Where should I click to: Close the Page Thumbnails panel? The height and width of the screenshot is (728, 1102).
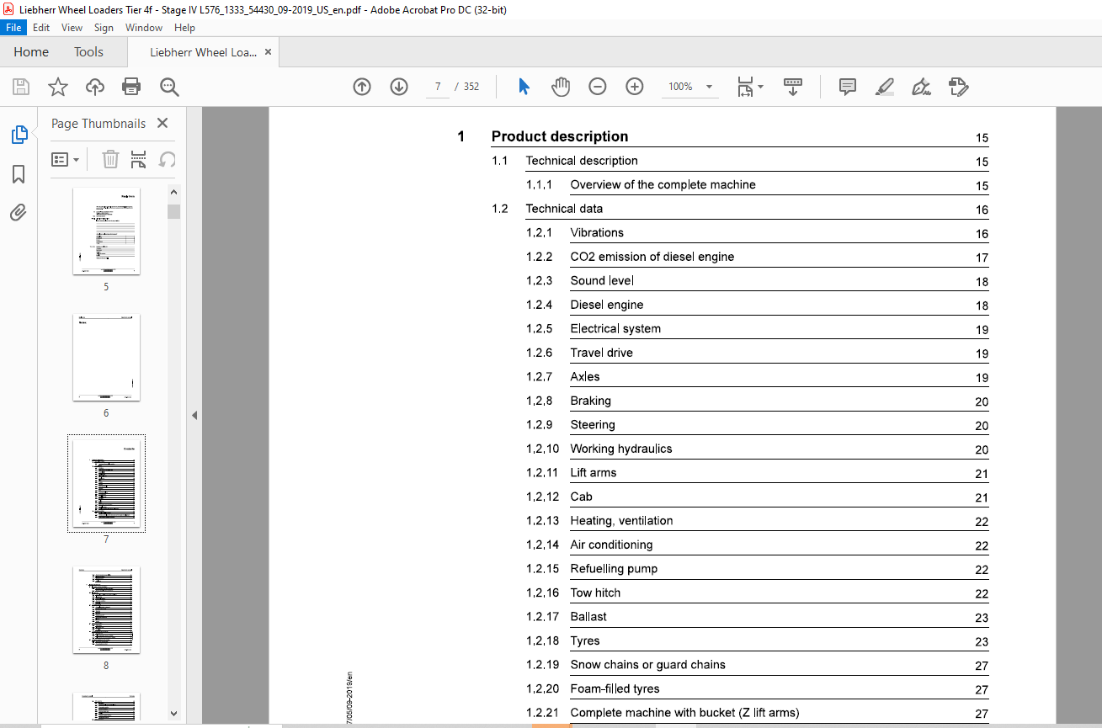(162, 123)
